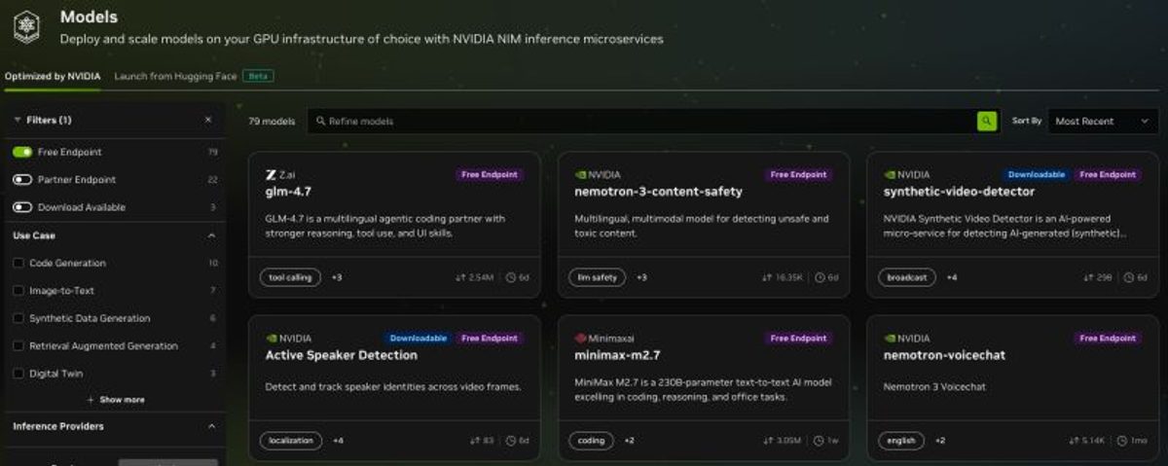
Task: Click the llm safety tag
Action: 598,277
